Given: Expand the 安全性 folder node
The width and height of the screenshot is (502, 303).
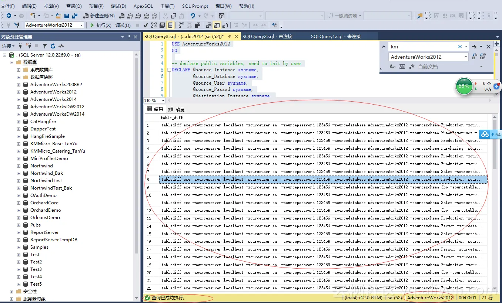Looking at the screenshot, I should coord(11,291).
